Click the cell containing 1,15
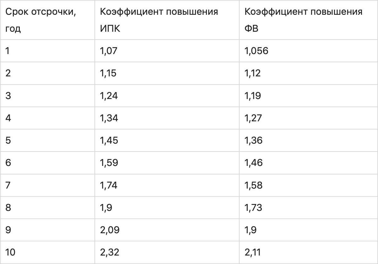The height and width of the screenshot is (264, 378). (108, 73)
